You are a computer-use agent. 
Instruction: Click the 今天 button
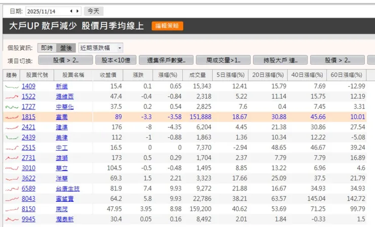[94, 11]
